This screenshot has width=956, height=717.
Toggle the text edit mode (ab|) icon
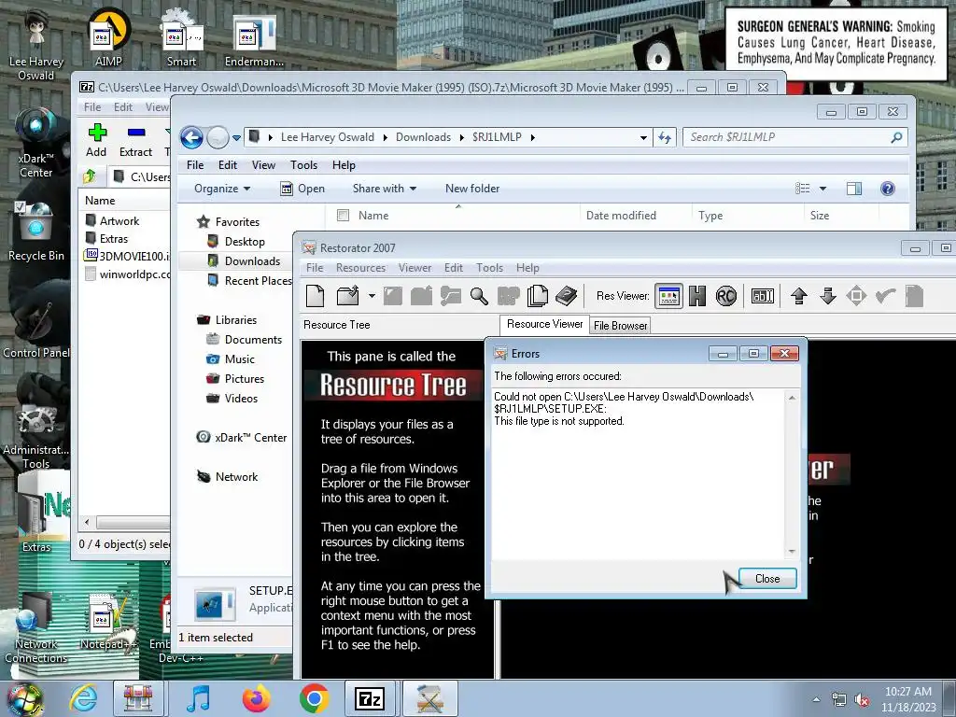[x=762, y=296]
